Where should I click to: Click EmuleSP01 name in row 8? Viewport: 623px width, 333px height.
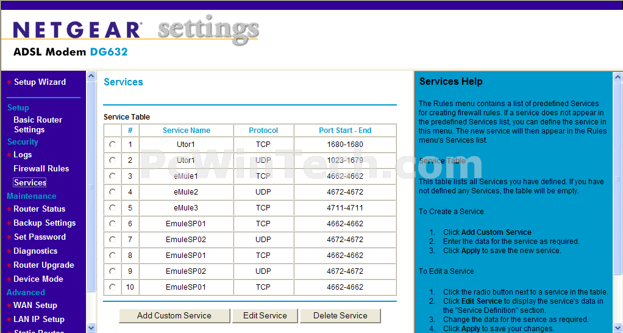click(186, 256)
